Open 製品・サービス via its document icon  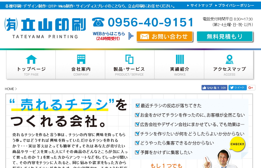(130, 59)
